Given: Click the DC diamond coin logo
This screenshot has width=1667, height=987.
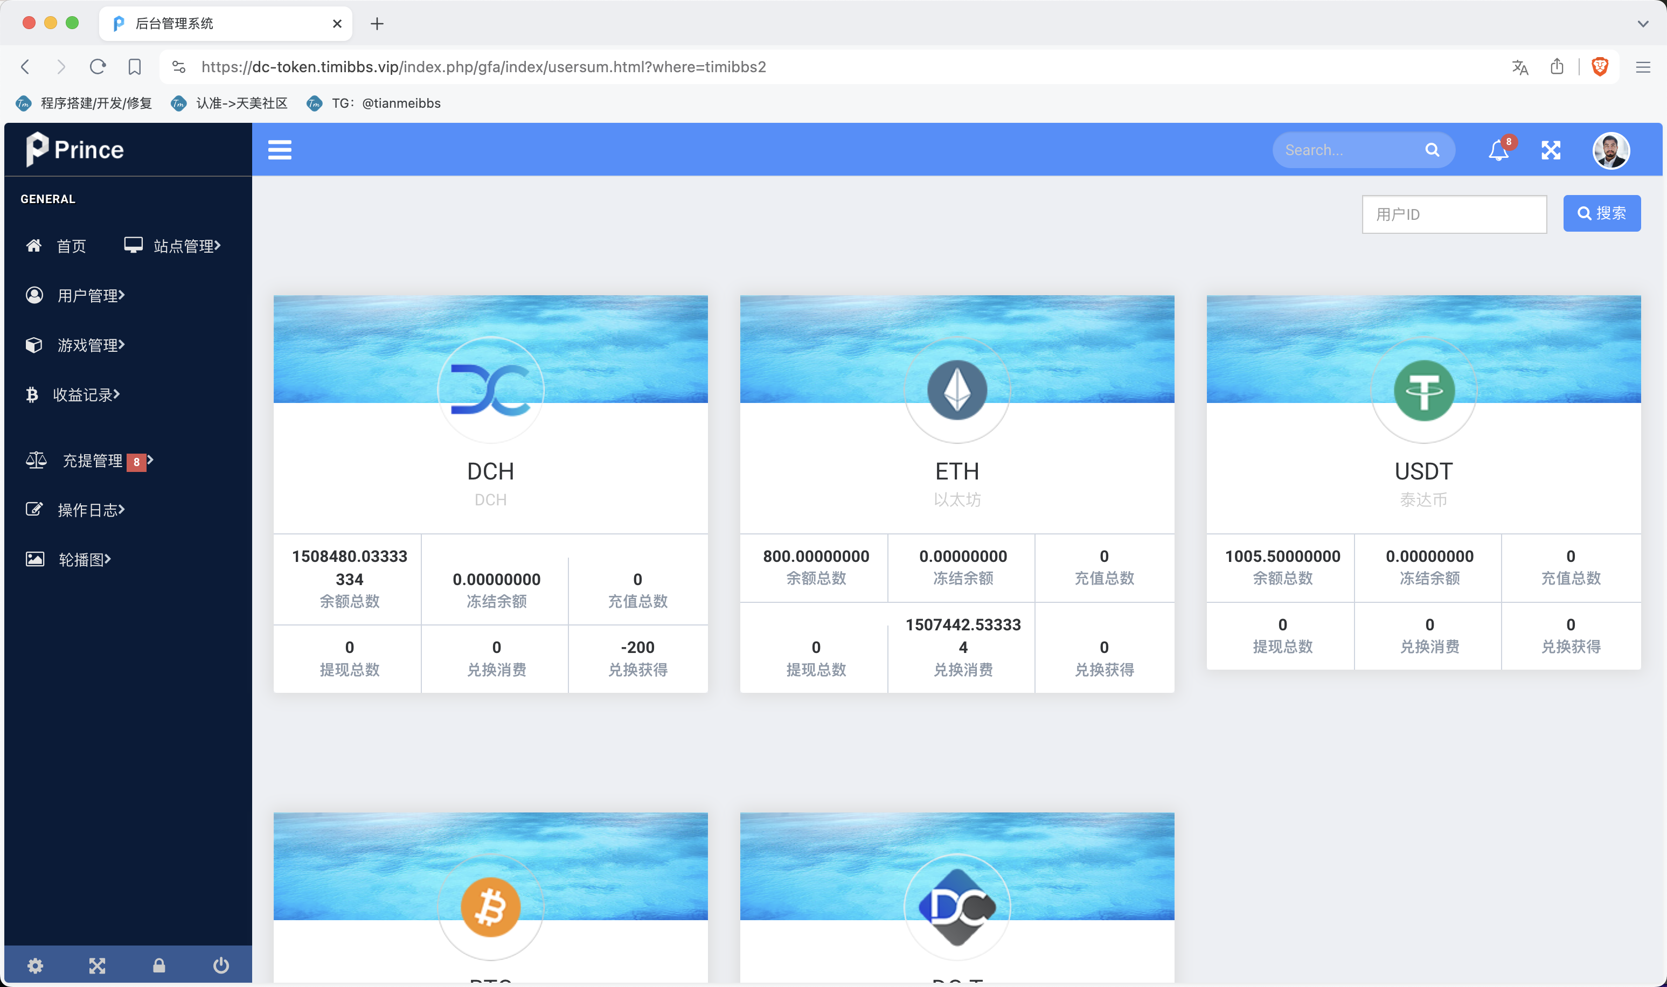Looking at the screenshot, I should 957,907.
